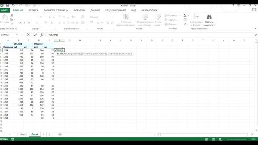Open Copy dropdown arrow
Viewport: 258px width, 145px height.
tap(15, 20)
